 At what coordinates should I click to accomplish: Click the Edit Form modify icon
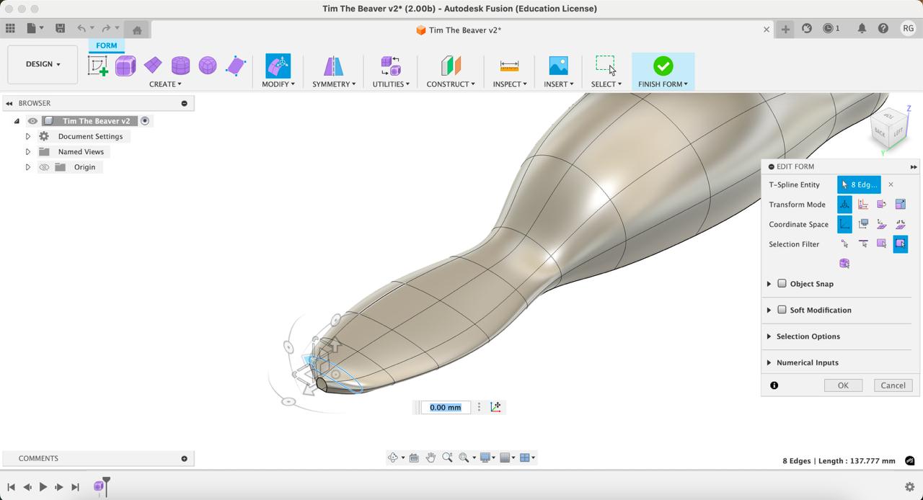(278, 66)
